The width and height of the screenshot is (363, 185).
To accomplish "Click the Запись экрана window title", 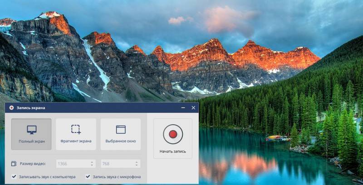I will pyautogui.click(x=30, y=108).
